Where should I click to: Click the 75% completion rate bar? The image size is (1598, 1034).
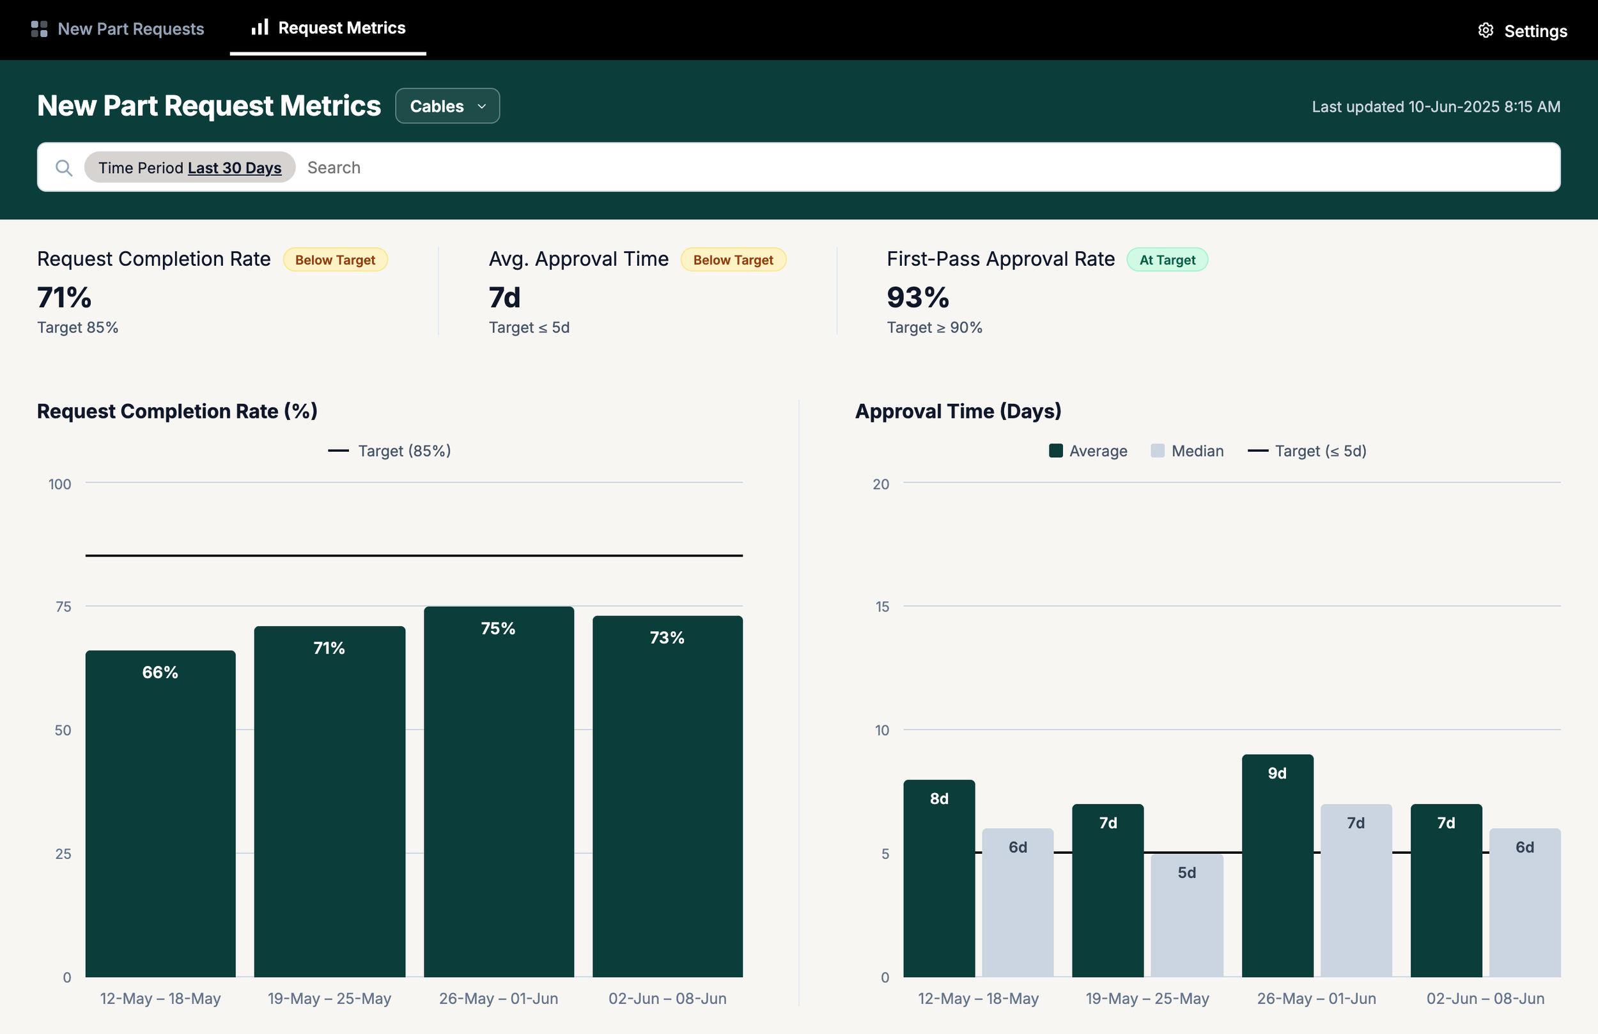[499, 792]
